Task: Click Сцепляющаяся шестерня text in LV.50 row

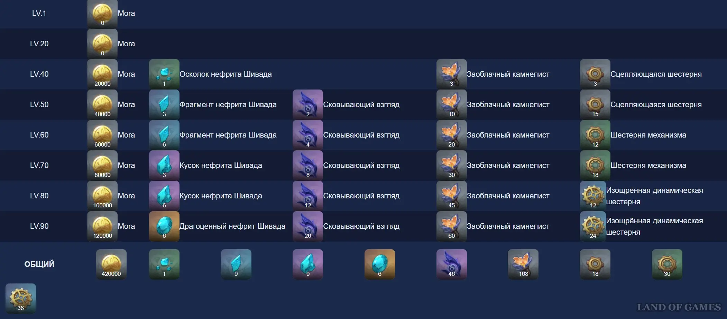Action: point(656,104)
